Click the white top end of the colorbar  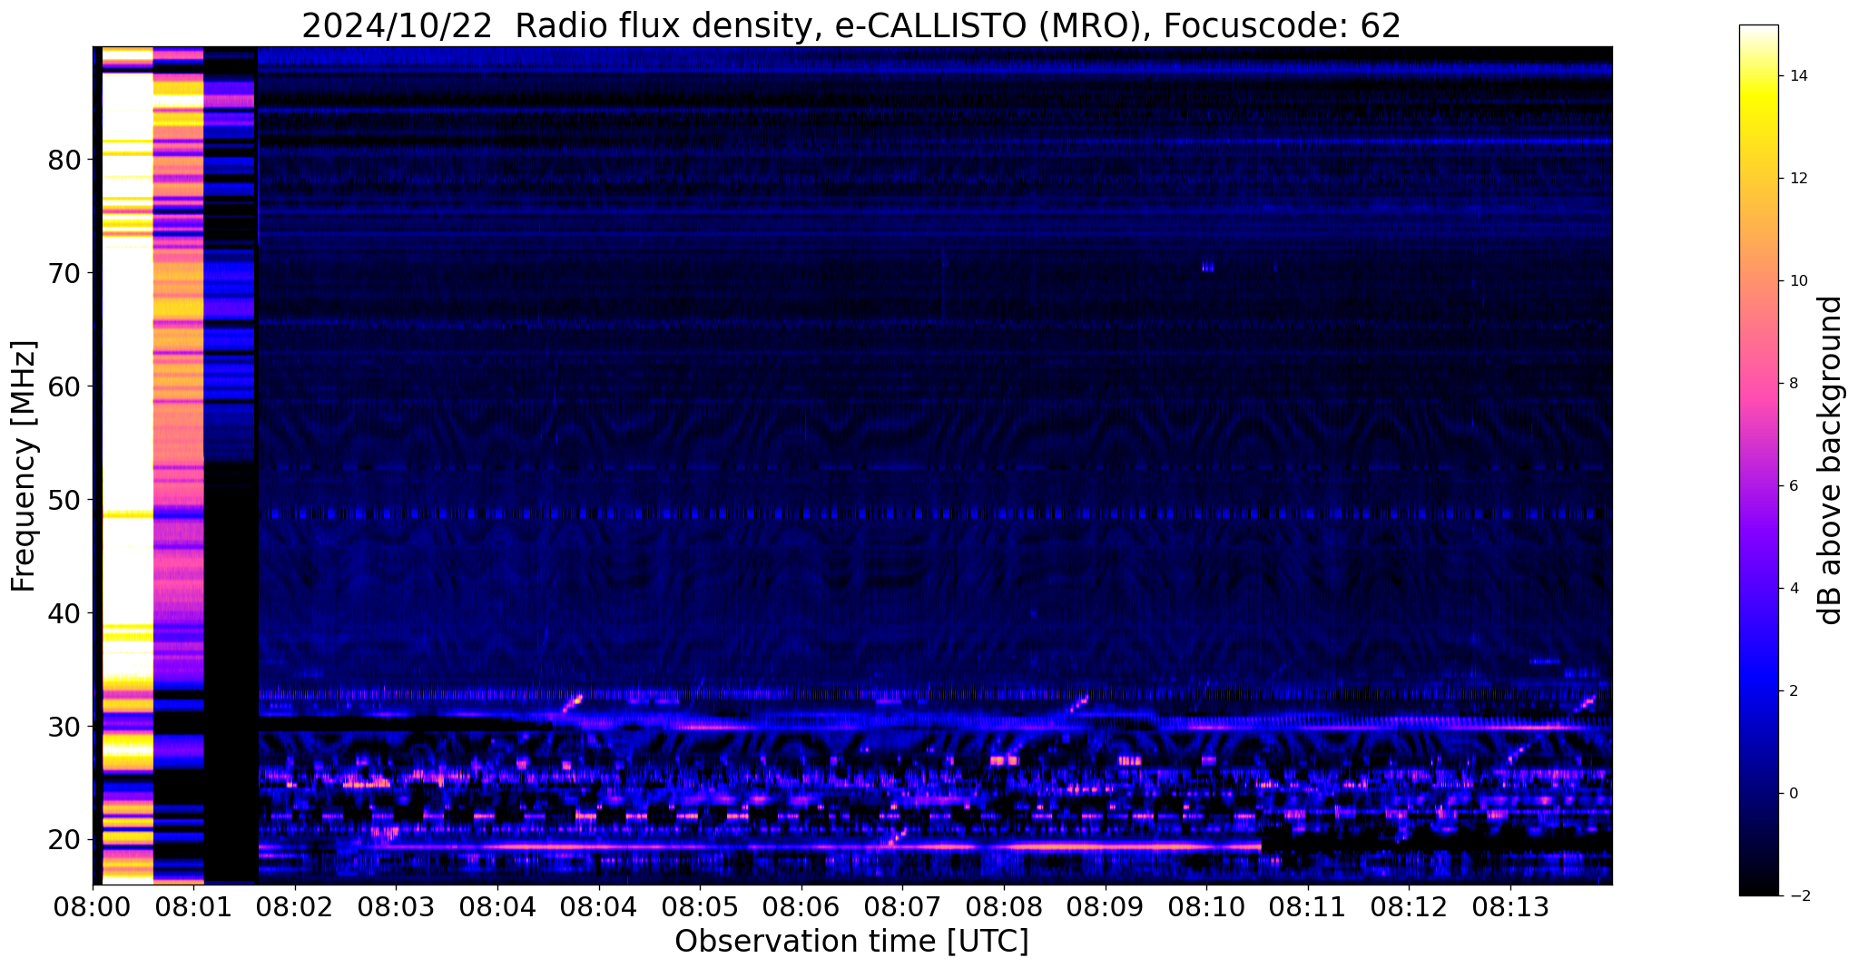[x=1758, y=31]
